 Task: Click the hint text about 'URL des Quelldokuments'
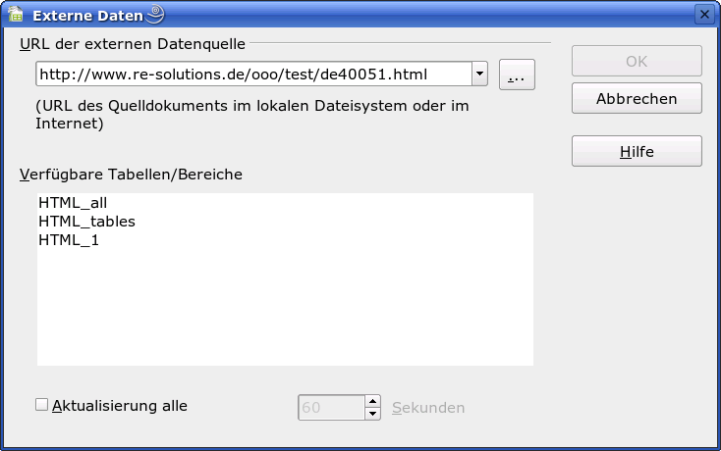click(252, 115)
